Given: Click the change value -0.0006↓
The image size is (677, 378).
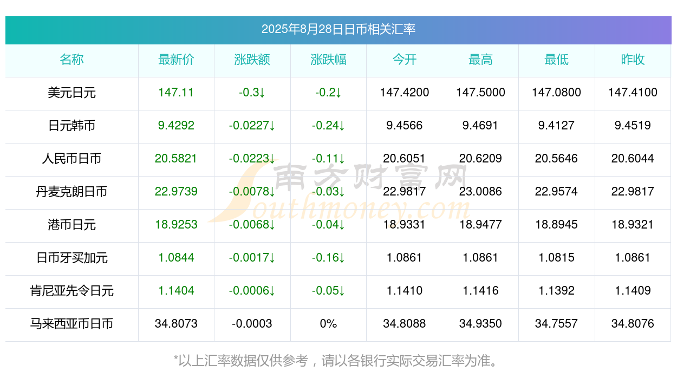Looking at the screenshot, I should (252, 291).
